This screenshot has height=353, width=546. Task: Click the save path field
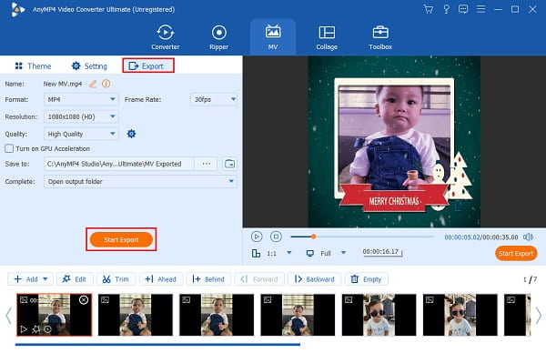pyautogui.click(x=118, y=164)
